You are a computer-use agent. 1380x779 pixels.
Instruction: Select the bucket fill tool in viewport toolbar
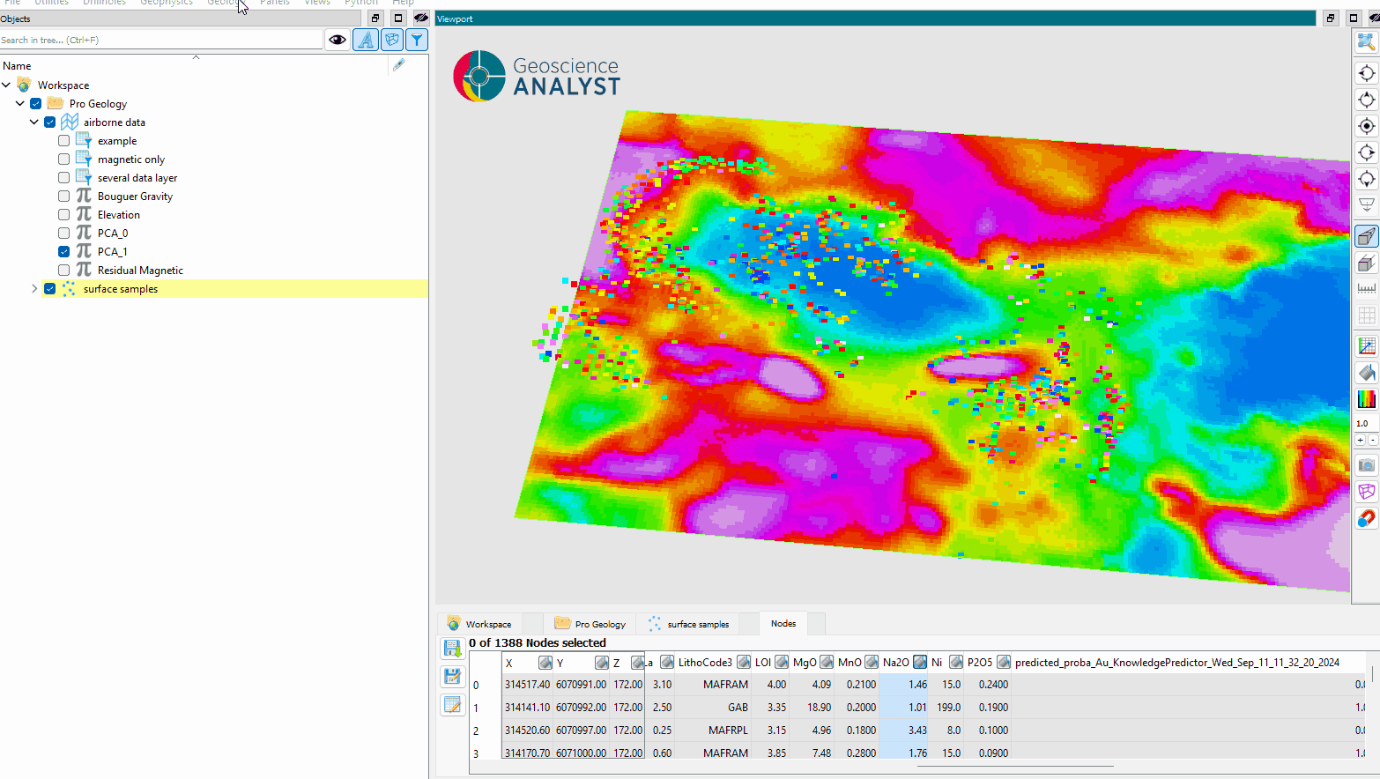point(1366,373)
